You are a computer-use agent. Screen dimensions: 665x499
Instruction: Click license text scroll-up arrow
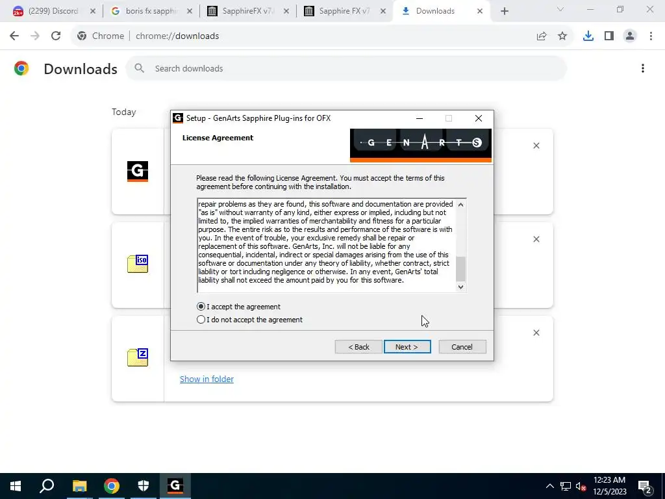tap(460, 205)
